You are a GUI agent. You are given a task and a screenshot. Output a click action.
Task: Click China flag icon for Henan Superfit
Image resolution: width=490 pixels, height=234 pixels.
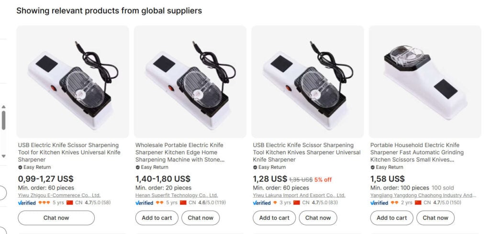tap(183, 203)
